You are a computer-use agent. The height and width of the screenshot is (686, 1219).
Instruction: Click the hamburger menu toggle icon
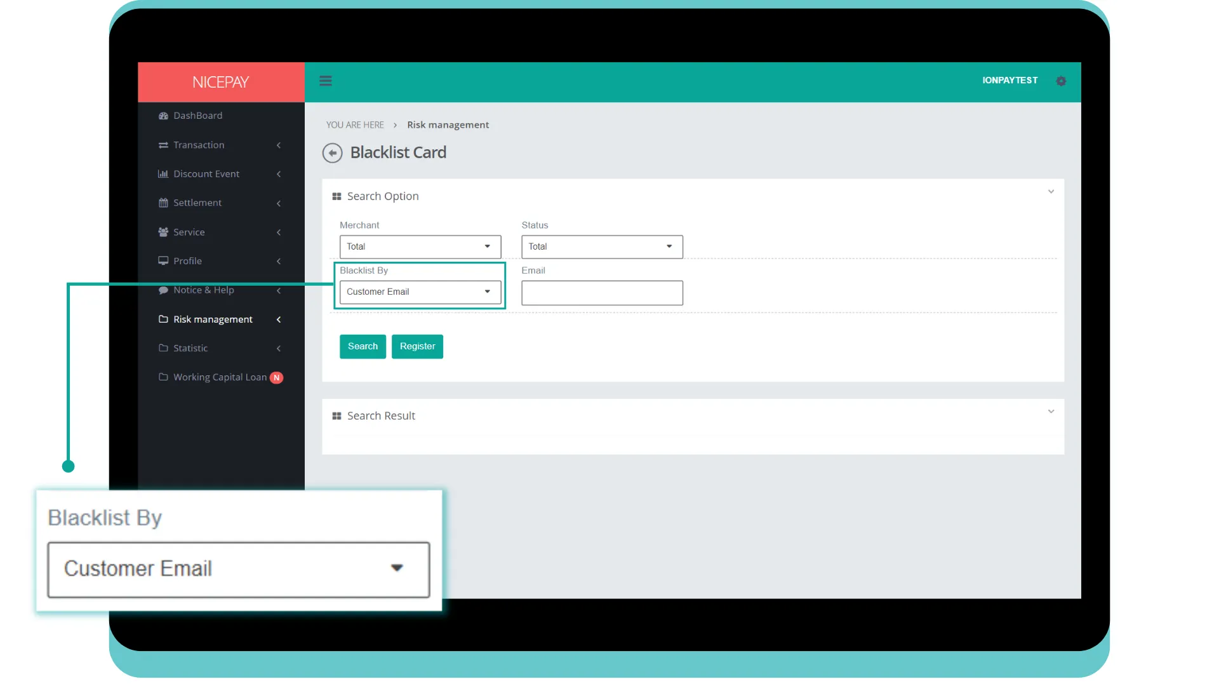326,81
